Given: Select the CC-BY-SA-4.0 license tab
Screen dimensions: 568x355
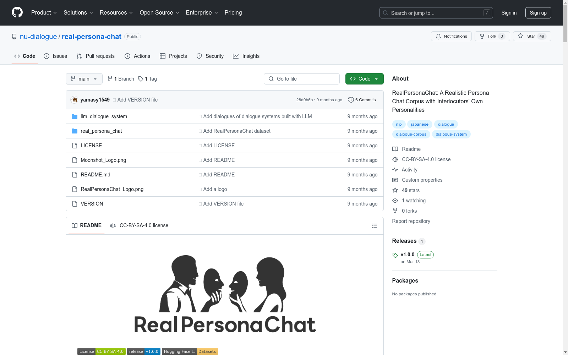Looking at the screenshot, I should point(139,226).
